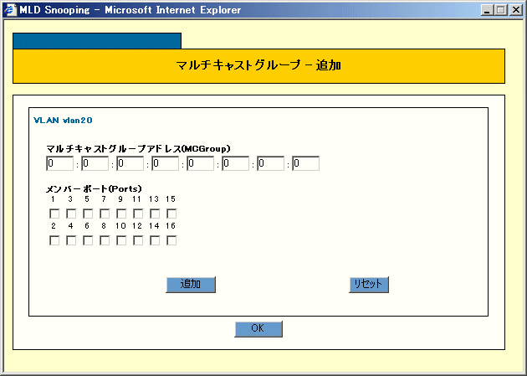Viewport: 527px width, 376px height.
Task: Confirm with the OK button
Action: pyautogui.click(x=258, y=329)
